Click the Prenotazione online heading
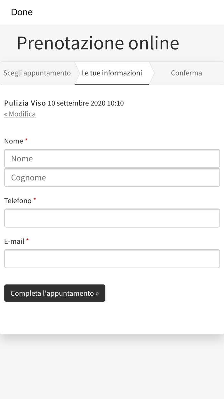The width and height of the screenshot is (224, 399). tap(98, 43)
